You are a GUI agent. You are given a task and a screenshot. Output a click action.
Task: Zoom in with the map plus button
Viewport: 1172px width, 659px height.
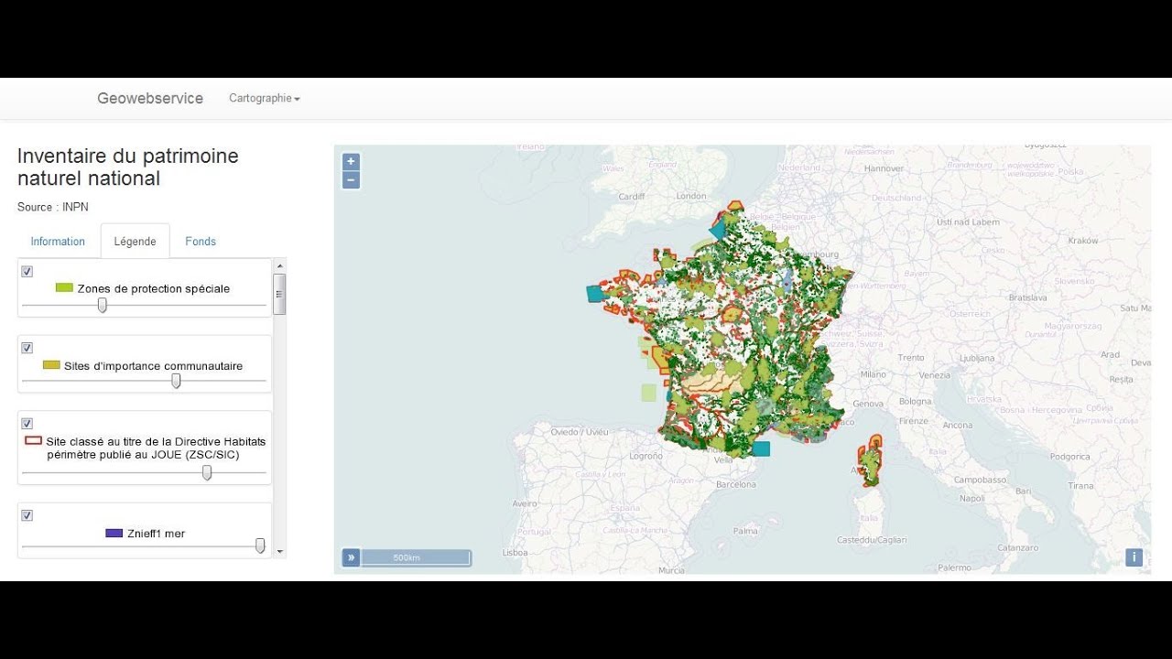tap(351, 161)
